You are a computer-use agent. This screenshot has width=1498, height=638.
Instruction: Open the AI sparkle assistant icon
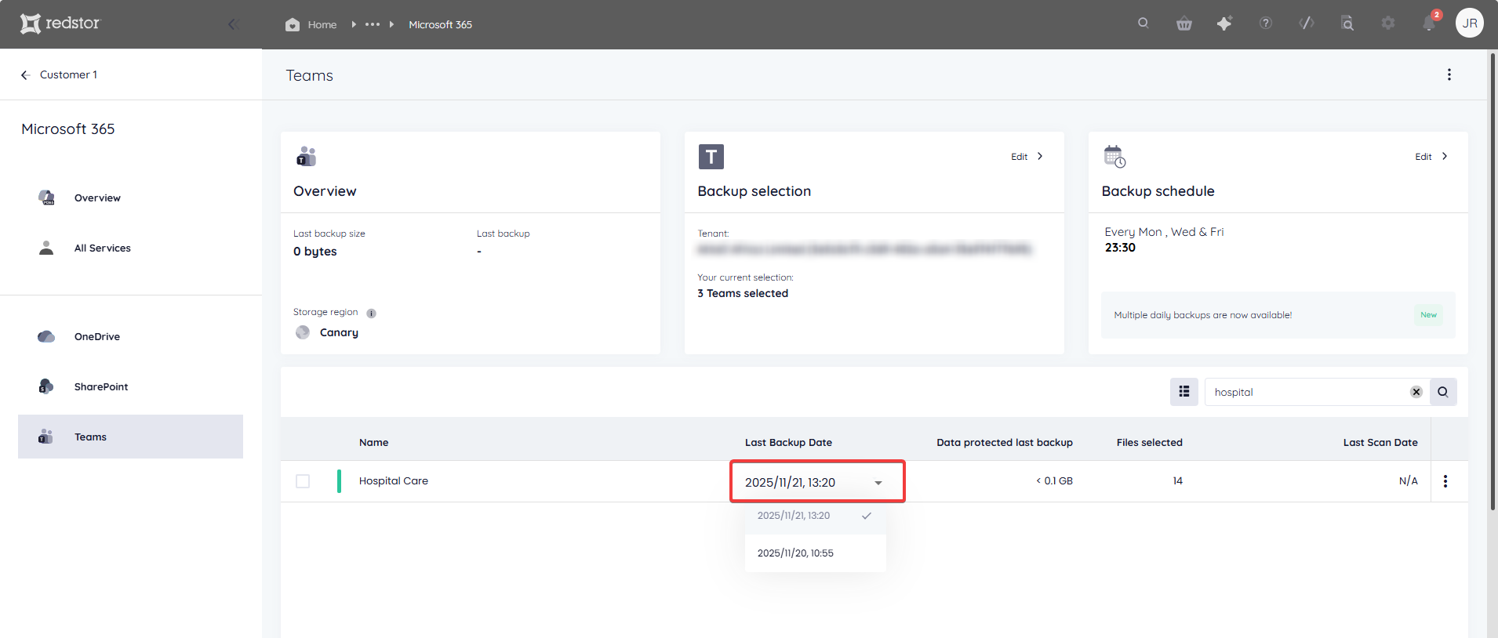point(1224,24)
